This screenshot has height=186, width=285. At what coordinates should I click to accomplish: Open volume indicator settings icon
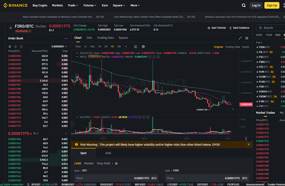pos(143,117)
